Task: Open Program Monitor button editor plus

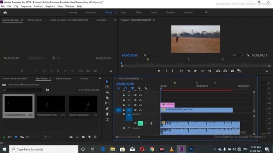Action: tap(267, 71)
